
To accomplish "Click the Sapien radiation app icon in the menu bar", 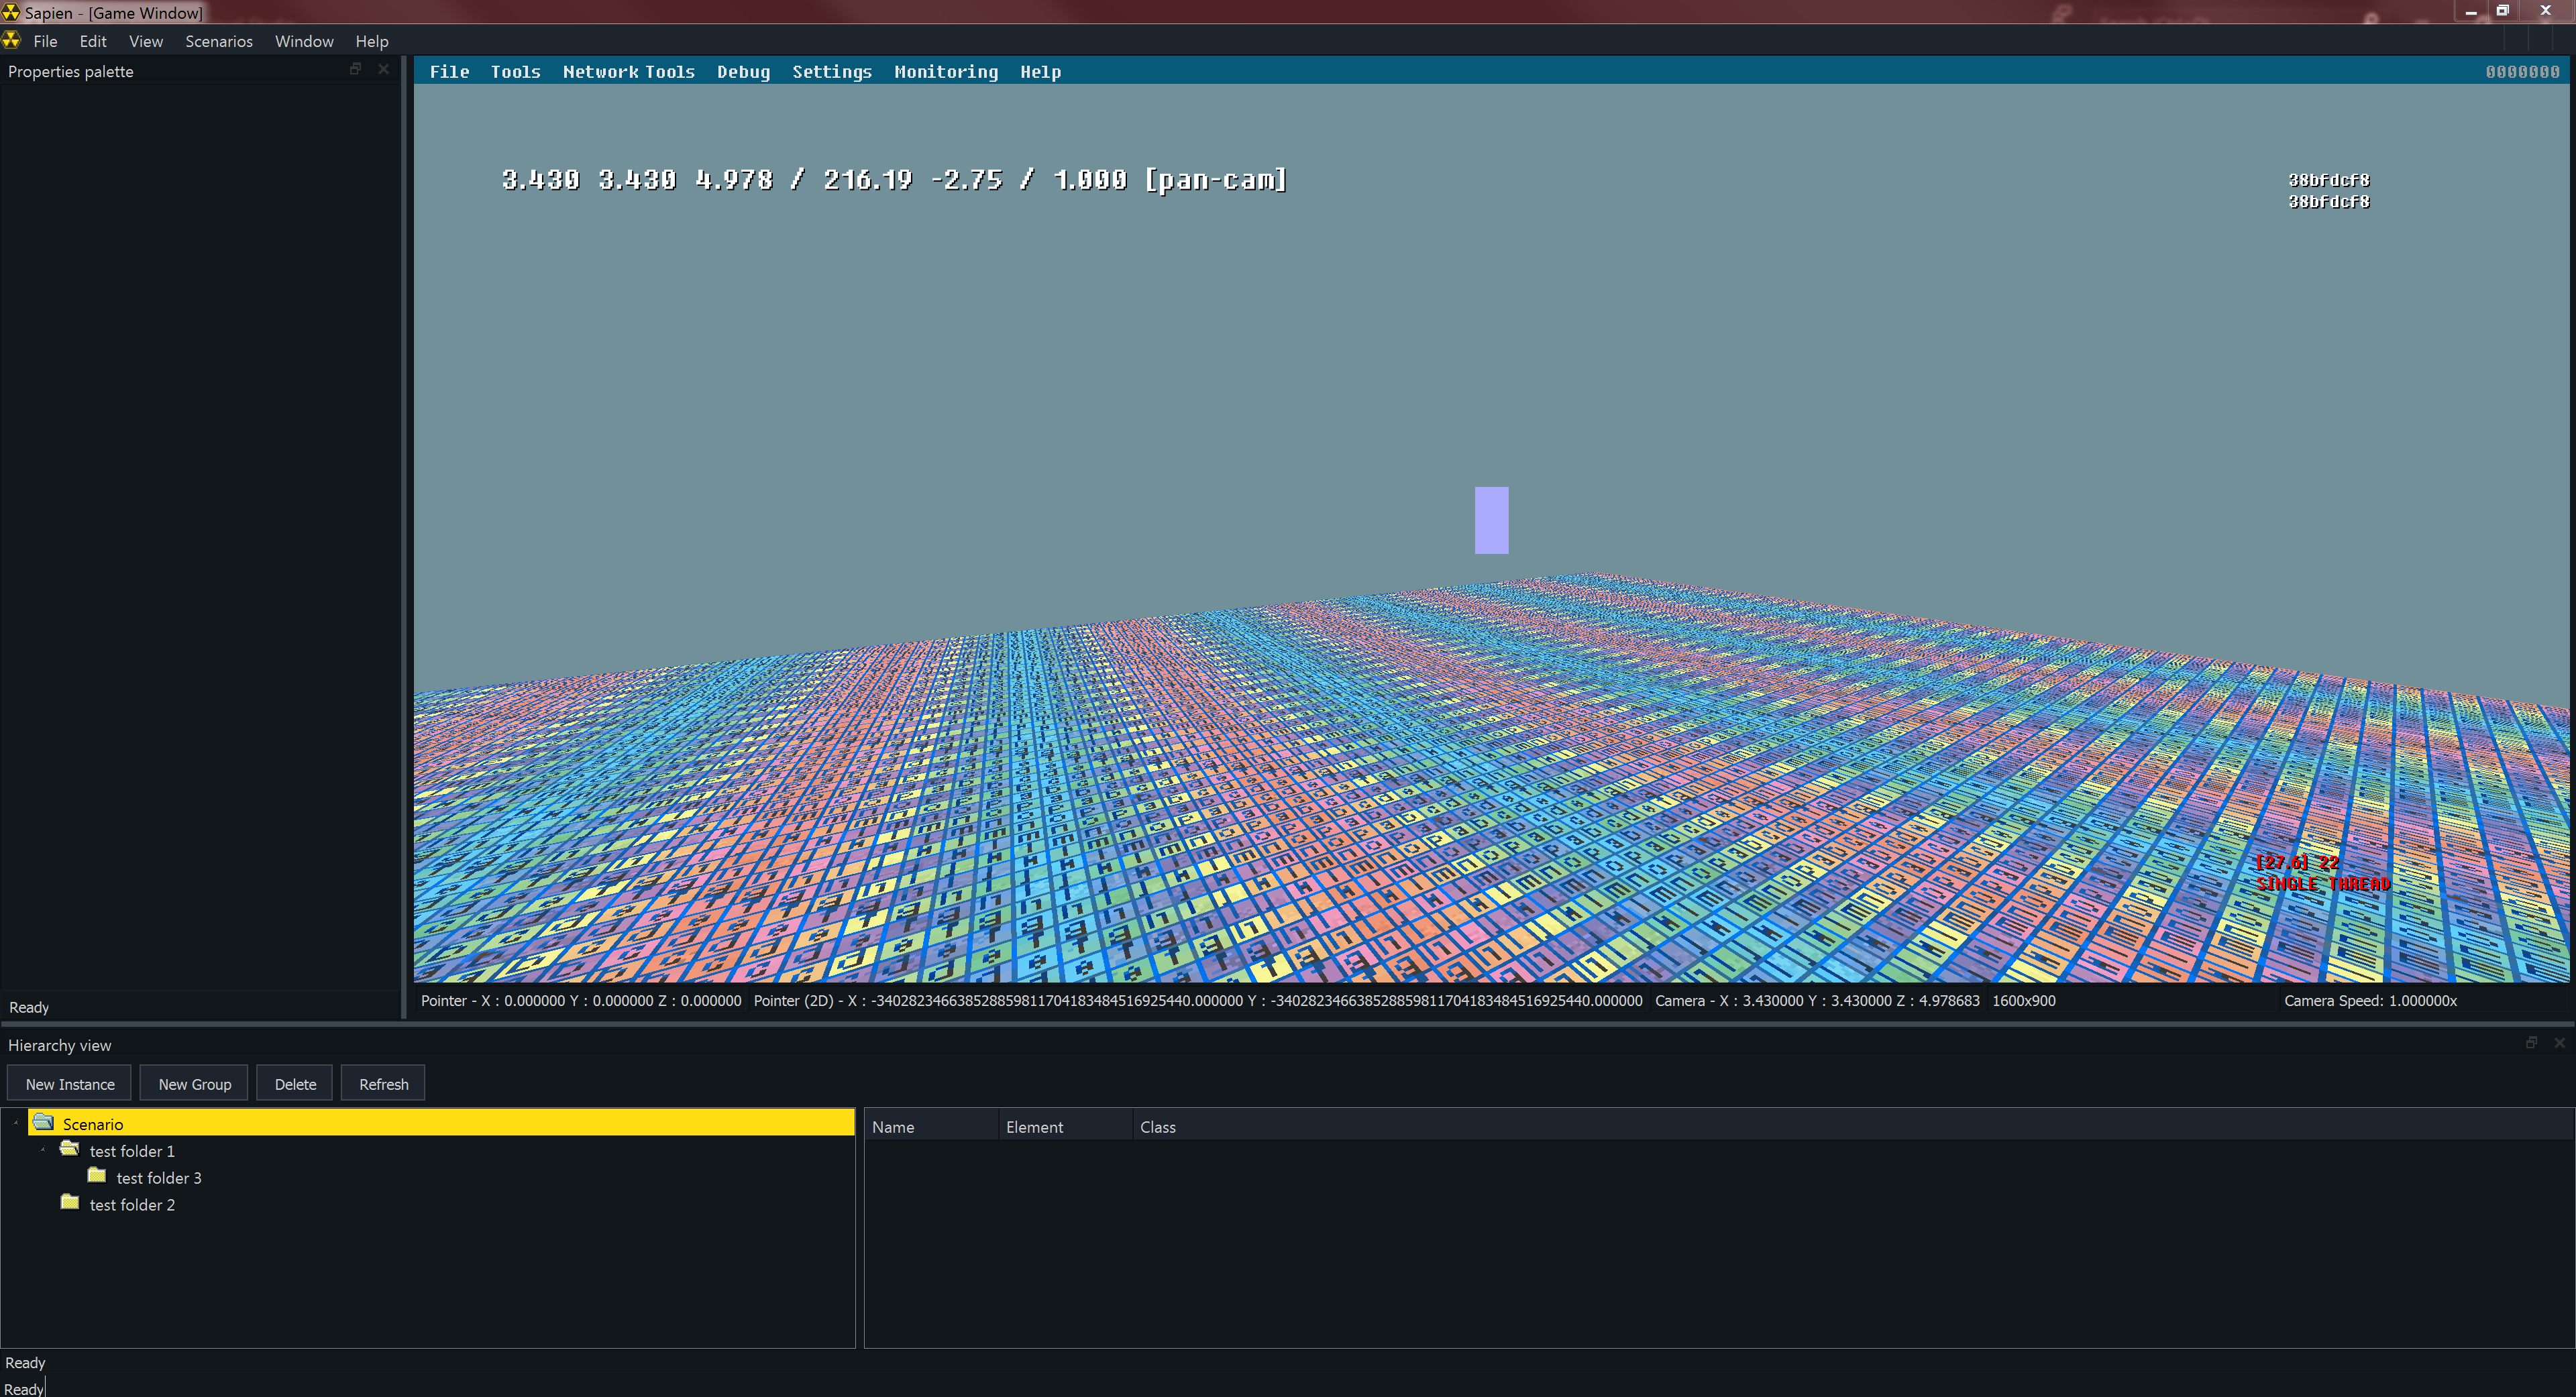I will point(11,40).
